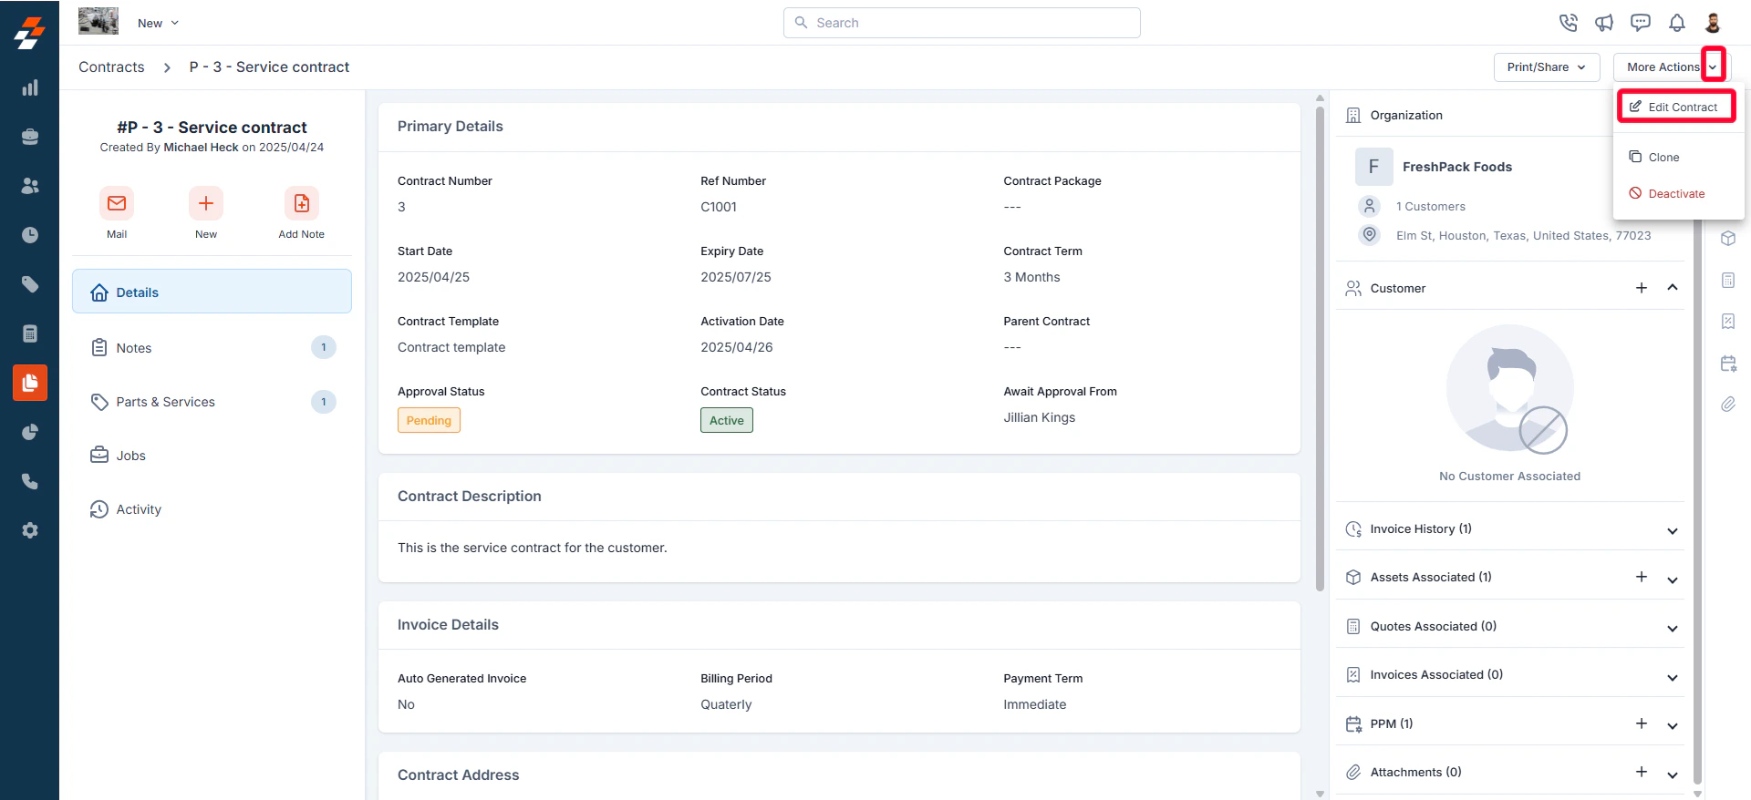Viewport: 1751px width, 800px height.
Task: Click the 'C1001' reference number
Action: click(x=719, y=207)
